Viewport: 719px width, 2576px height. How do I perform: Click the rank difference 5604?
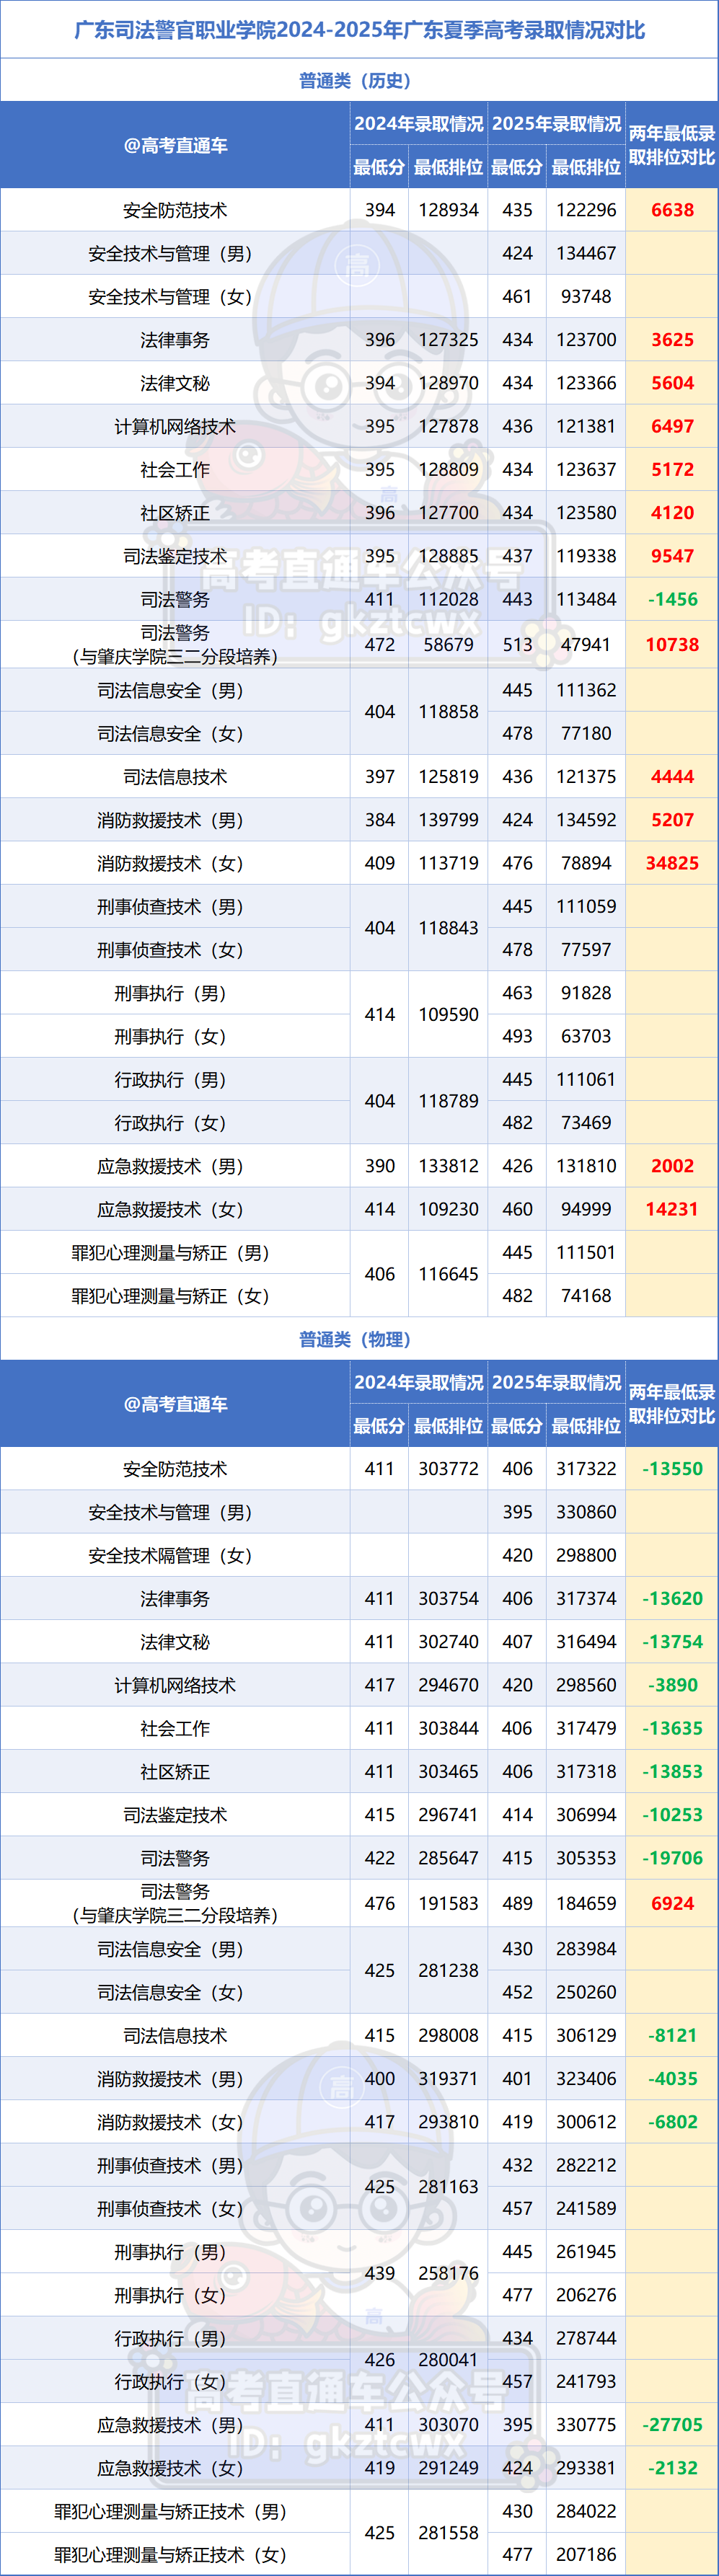pyautogui.click(x=672, y=383)
